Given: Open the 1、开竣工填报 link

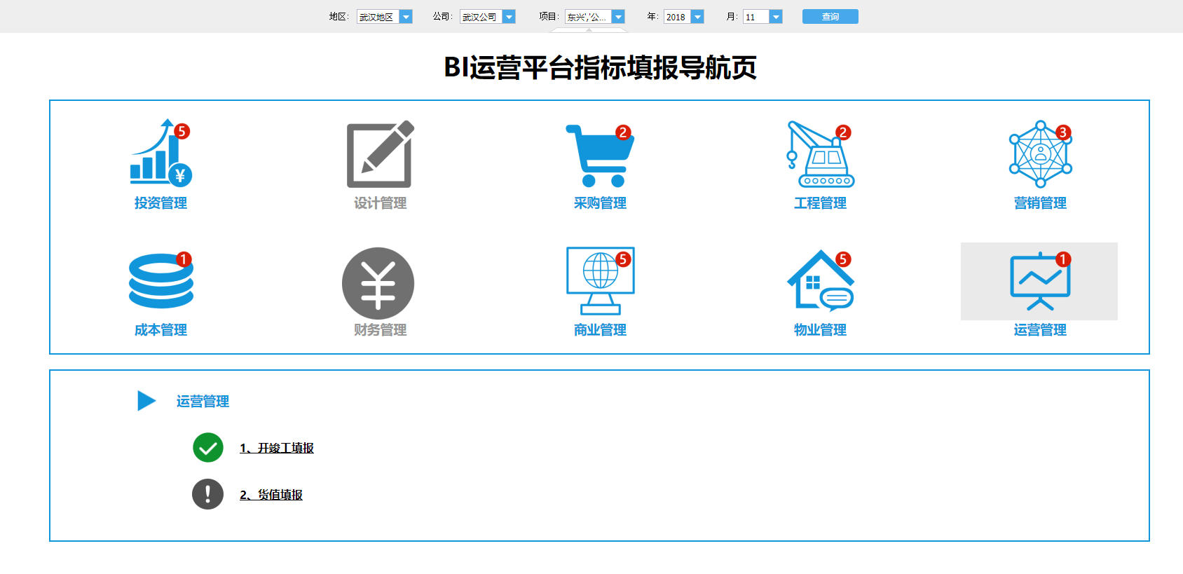Looking at the screenshot, I should (277, 448).
